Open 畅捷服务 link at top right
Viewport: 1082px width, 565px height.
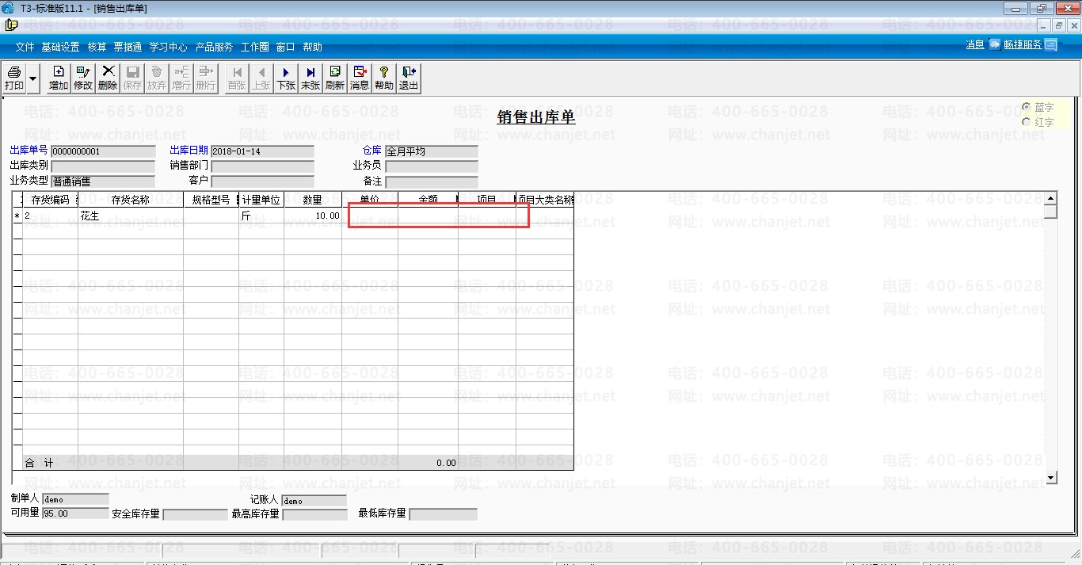[1023, 44]
